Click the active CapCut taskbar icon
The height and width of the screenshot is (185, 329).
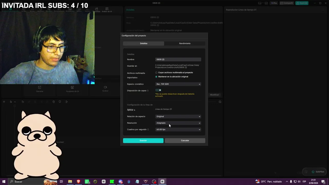tap(162, 182)
